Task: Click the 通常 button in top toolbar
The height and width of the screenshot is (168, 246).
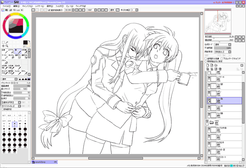Action: [112, 10]
